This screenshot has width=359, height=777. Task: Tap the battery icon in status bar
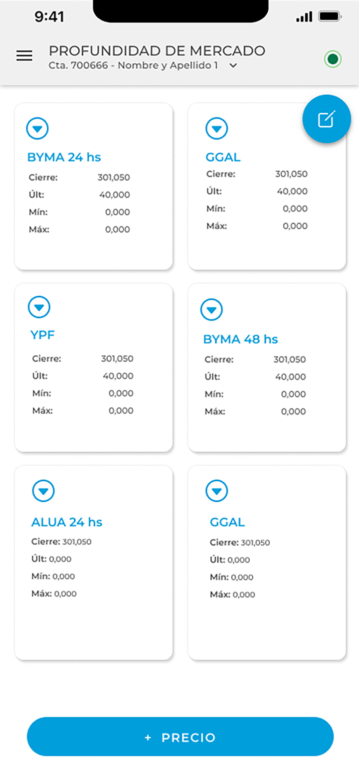329,16
